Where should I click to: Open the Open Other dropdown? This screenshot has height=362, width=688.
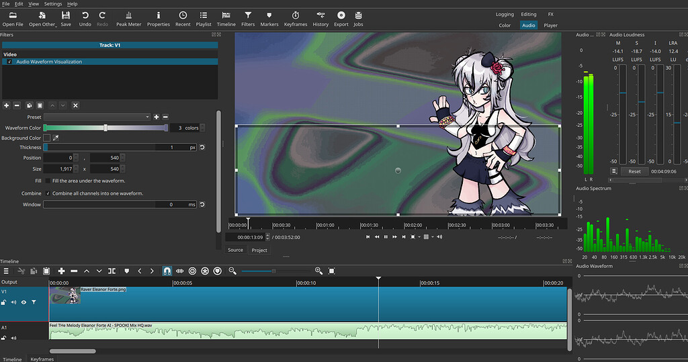[42, 19]
